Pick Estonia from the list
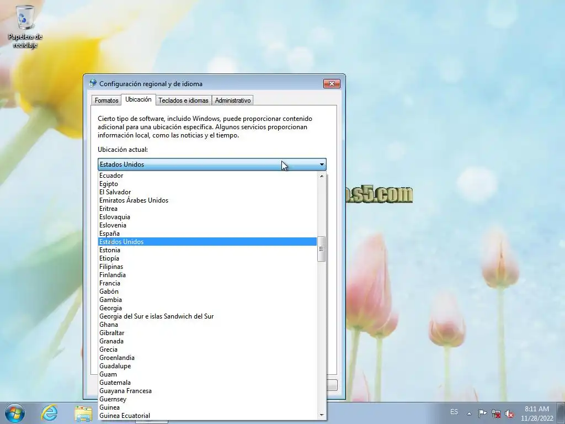This screenshot has width=565, height=424. (207, 250)
